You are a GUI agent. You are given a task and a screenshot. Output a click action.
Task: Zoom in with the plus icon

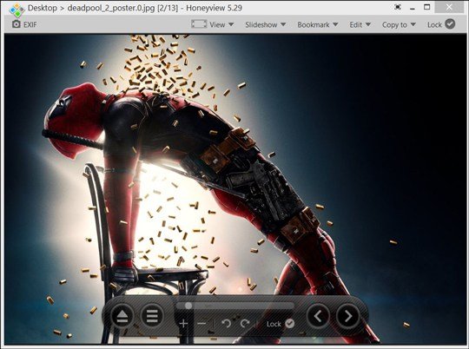[183, 323]
